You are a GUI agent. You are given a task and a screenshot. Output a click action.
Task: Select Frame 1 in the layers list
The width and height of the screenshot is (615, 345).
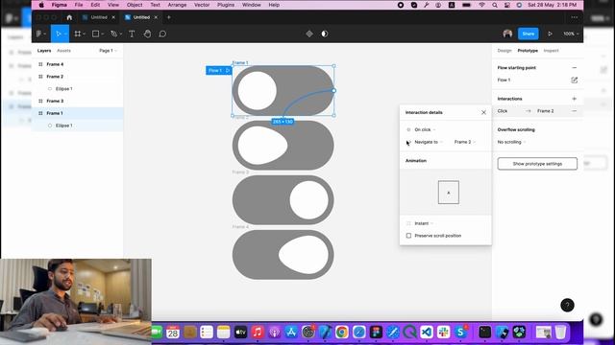point(77,113)
